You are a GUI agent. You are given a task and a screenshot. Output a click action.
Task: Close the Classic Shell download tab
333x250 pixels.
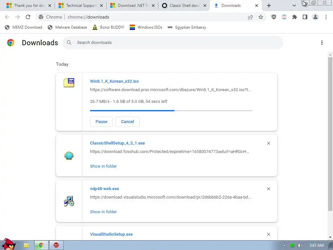pyautogui.click(x=205, y=6)
